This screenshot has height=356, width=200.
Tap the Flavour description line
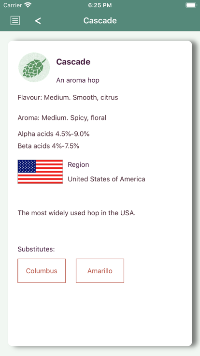point(68,97)
